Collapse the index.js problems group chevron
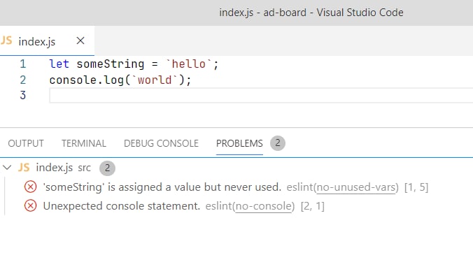473x262 pixels. pyautogui.click(x=7, y=168)
